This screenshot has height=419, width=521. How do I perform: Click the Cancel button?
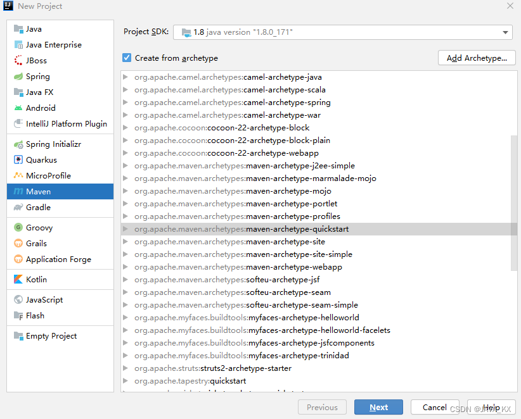[x=435, y=407]
